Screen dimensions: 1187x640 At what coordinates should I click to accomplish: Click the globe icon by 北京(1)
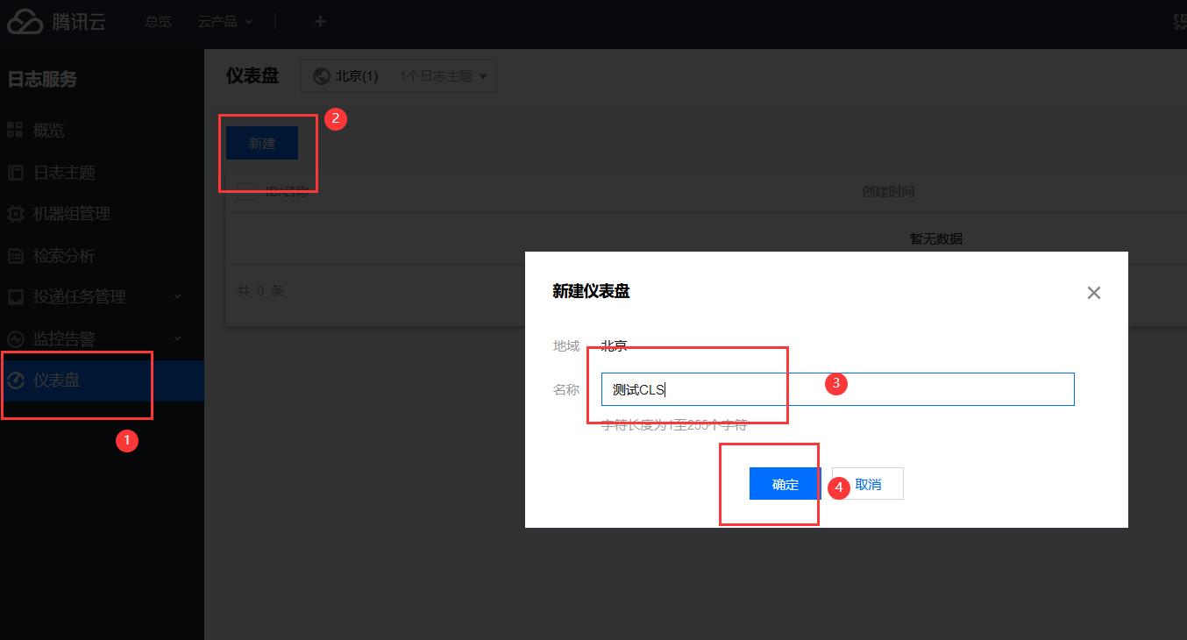[x=322, y=76]
